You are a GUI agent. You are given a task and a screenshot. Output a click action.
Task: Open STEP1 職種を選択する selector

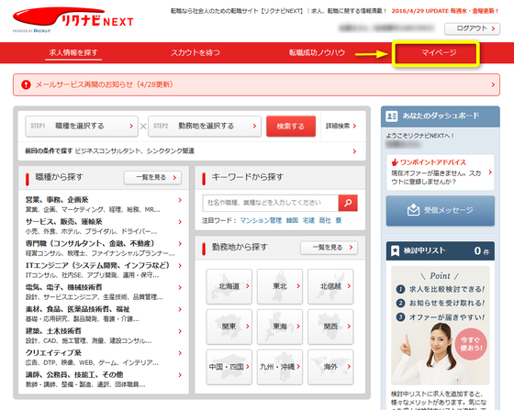pos(82,126)
